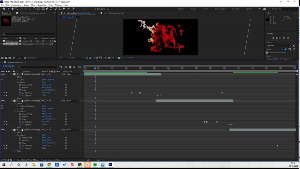300x169 pixels.
Task: Collapse the Transform group of layer 3
Action: [x=15, y=135]
